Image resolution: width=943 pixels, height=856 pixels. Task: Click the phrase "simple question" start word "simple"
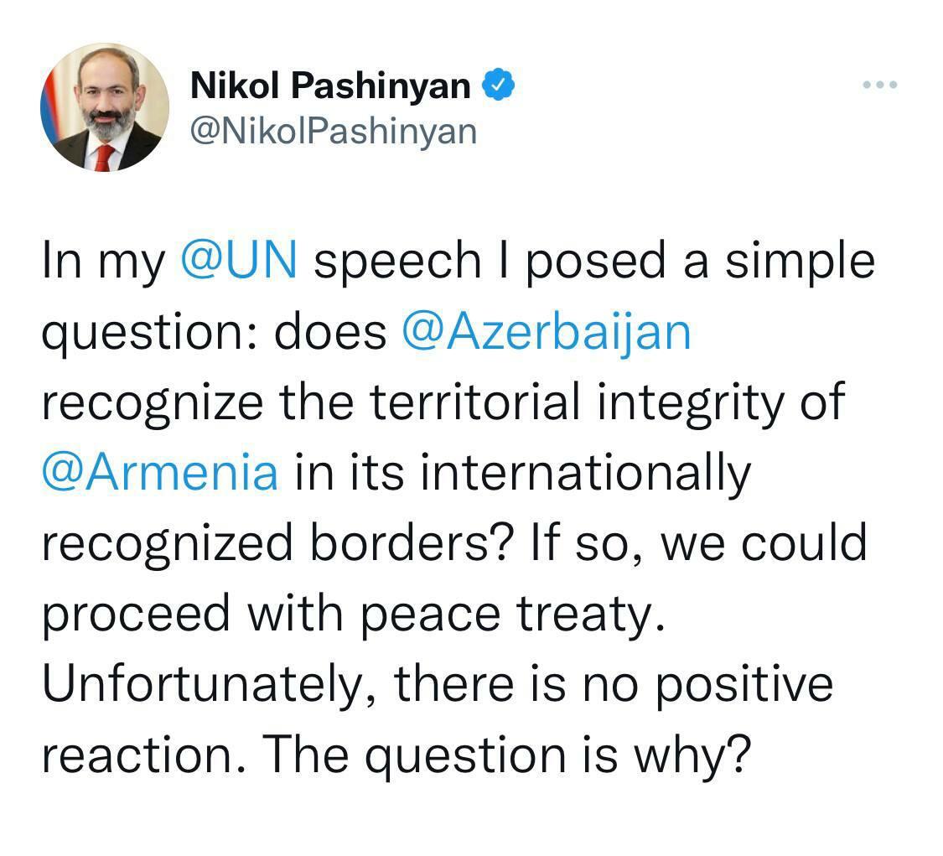click(x=800, y=262)
